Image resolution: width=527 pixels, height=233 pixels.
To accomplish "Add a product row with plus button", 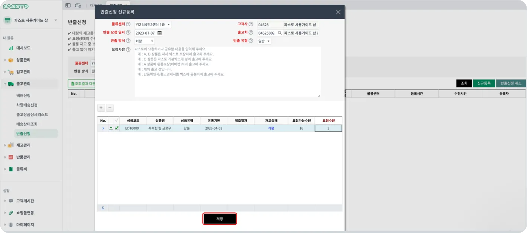I will (101, 108).
